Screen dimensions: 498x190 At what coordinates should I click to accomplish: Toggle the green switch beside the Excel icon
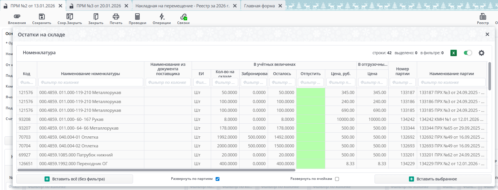click(x=468, y=53)
